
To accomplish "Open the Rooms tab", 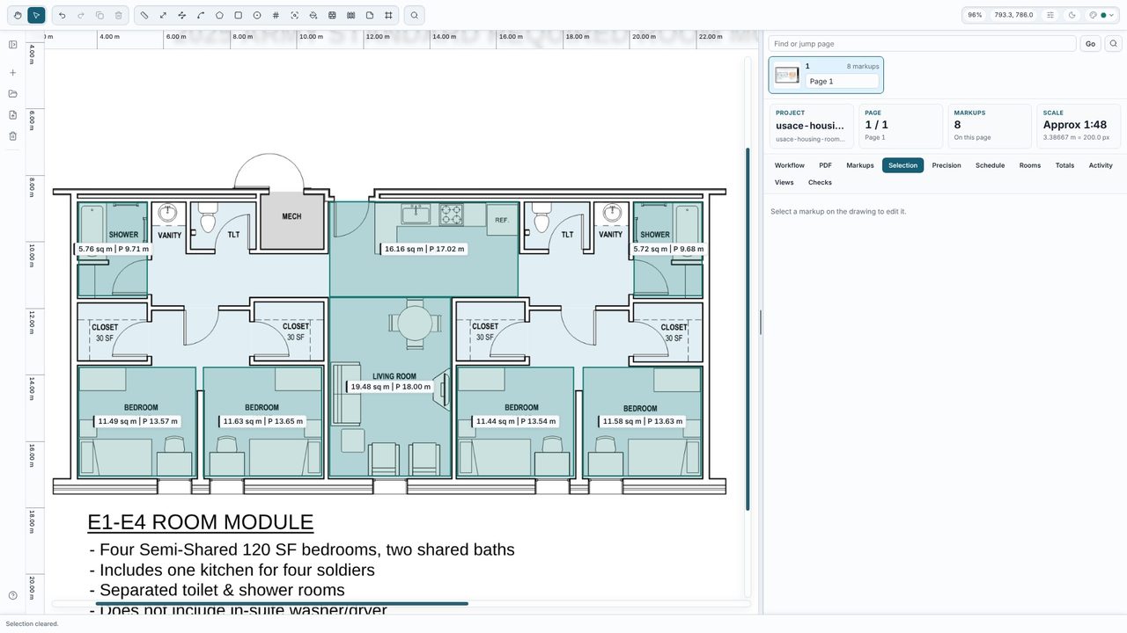I will coord(1030,165).
